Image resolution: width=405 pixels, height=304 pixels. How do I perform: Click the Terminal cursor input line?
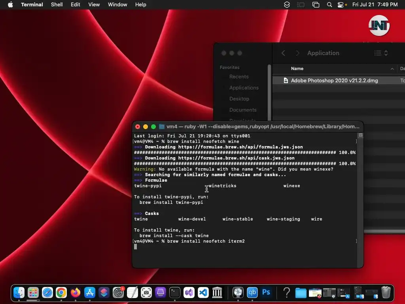click(135, 247)
